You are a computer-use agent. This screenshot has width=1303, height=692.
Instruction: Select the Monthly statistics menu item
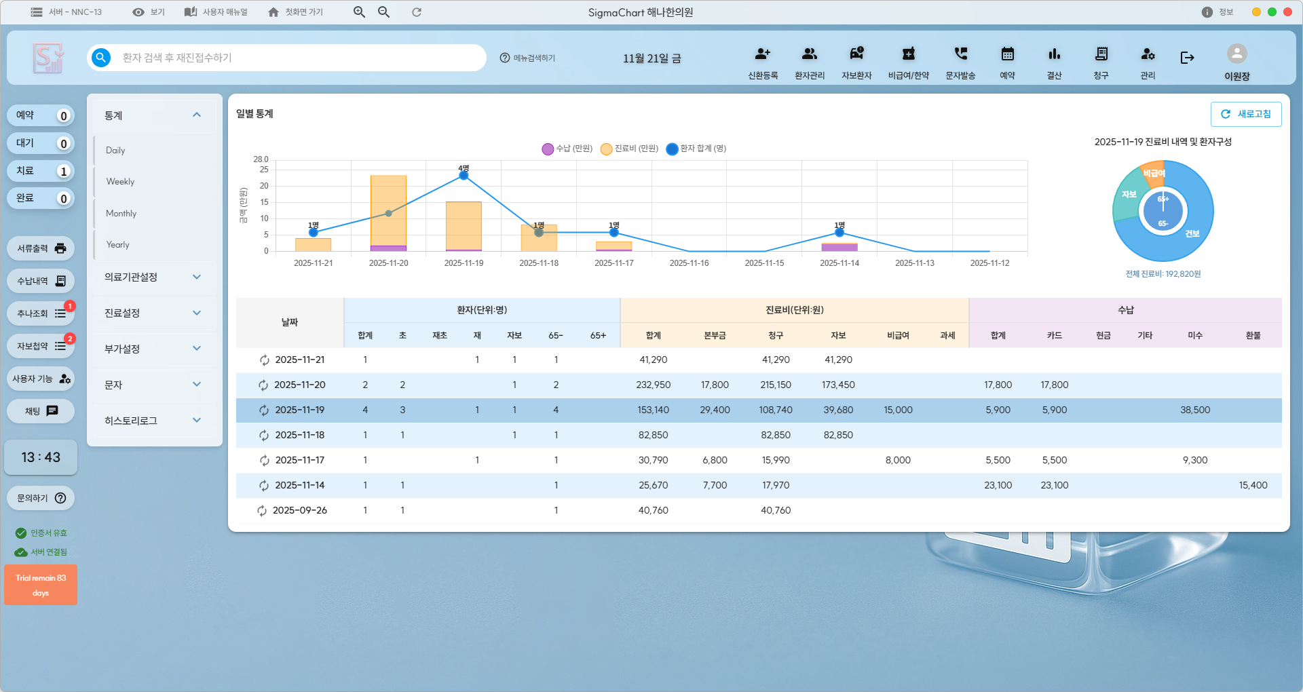(121, 214)
